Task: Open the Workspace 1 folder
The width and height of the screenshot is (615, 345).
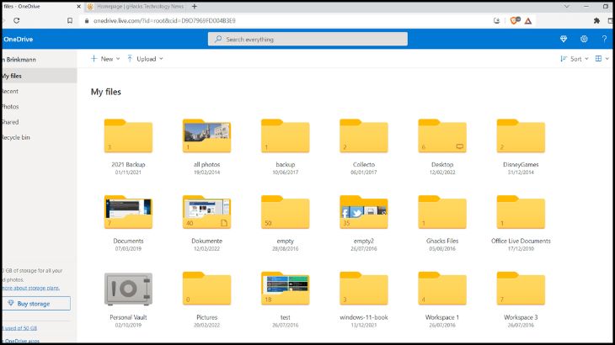Action: (x=442, y=289)
